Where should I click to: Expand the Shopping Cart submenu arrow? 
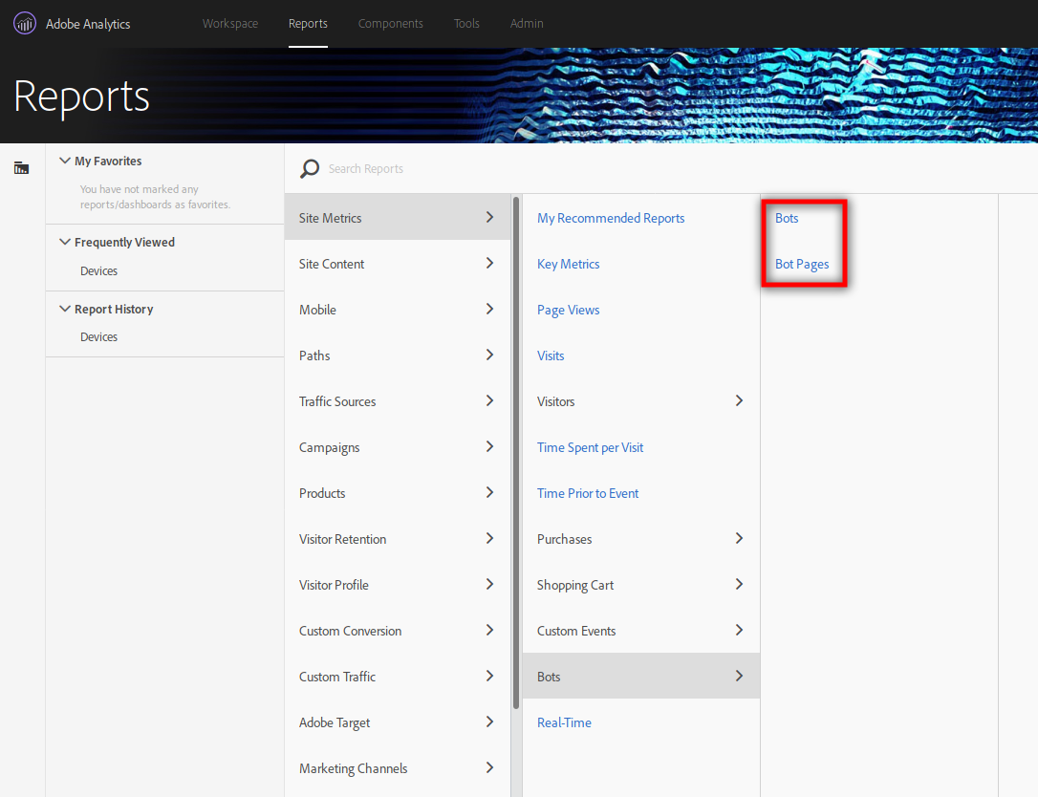tap(740, 584)
